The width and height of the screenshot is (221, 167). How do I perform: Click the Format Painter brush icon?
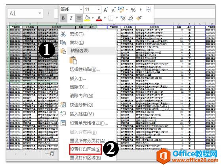(139, 18)
